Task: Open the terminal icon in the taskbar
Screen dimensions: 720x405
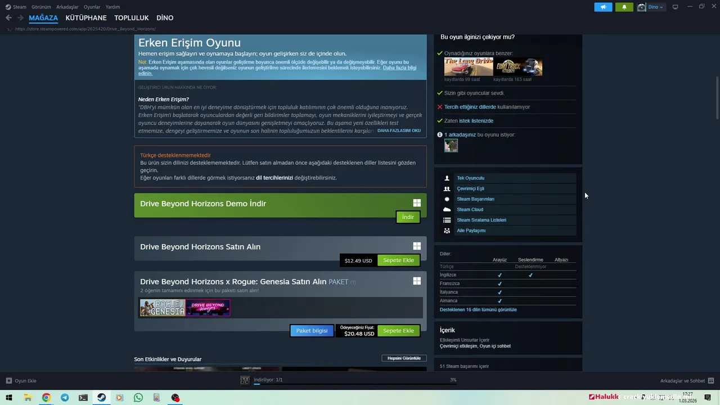Action: click(x=83, y=398)
